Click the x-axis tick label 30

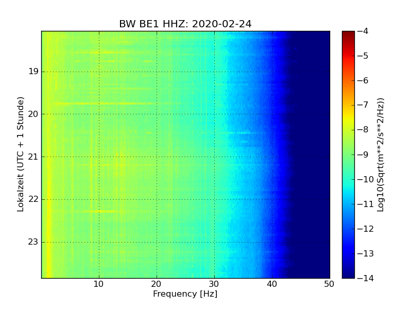[x=214, y=284]
